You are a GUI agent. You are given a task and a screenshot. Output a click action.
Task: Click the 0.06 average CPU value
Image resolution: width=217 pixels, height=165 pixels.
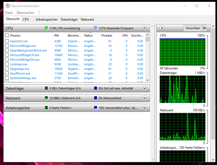(x=140, y=41)
